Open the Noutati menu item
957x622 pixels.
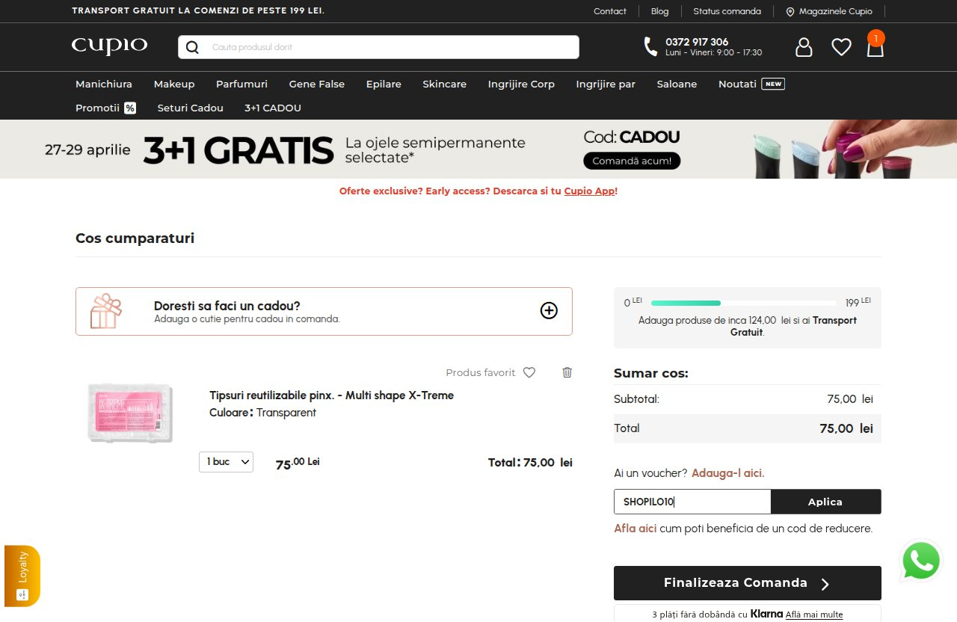[x=751, y=84]
